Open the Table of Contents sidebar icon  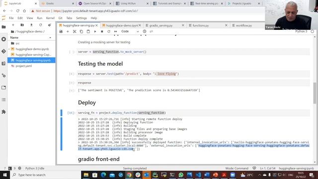3,99
